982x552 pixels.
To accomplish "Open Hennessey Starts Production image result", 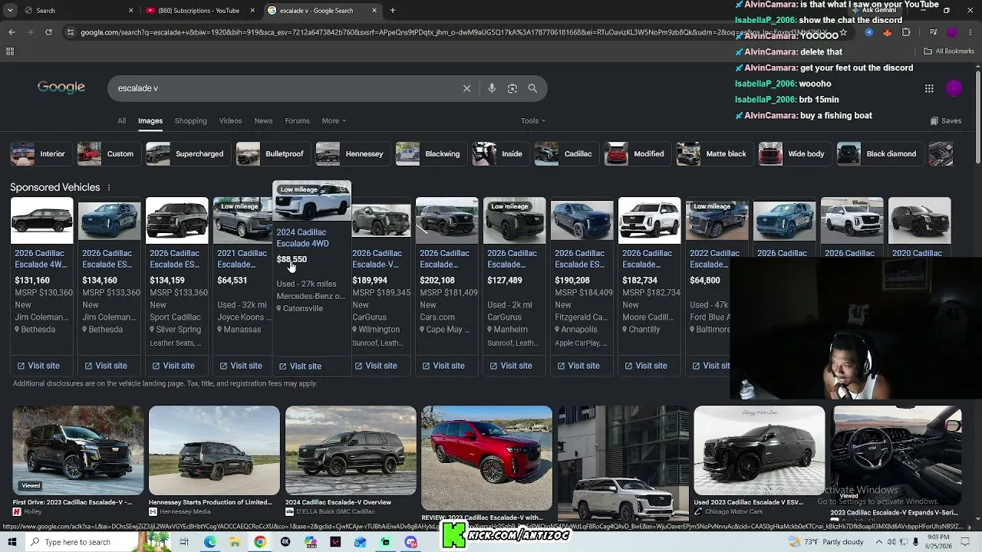I will 214,451.
